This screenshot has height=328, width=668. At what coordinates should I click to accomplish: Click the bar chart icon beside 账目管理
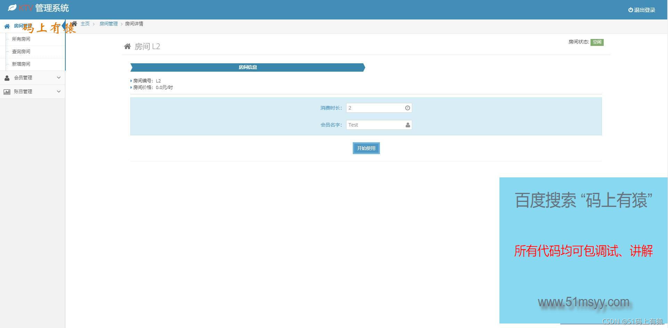pyautogui.click(x=7, y=92)
